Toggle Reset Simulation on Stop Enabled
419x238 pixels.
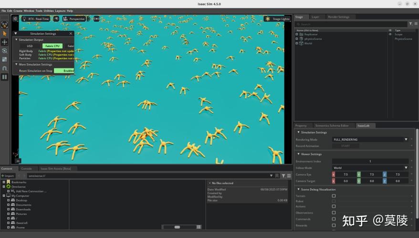[x=64, y=70]
